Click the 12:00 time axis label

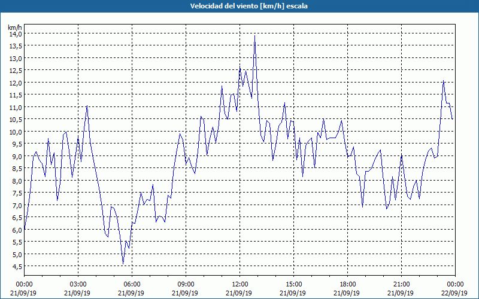pyautogui.click(x=240, y=285)
